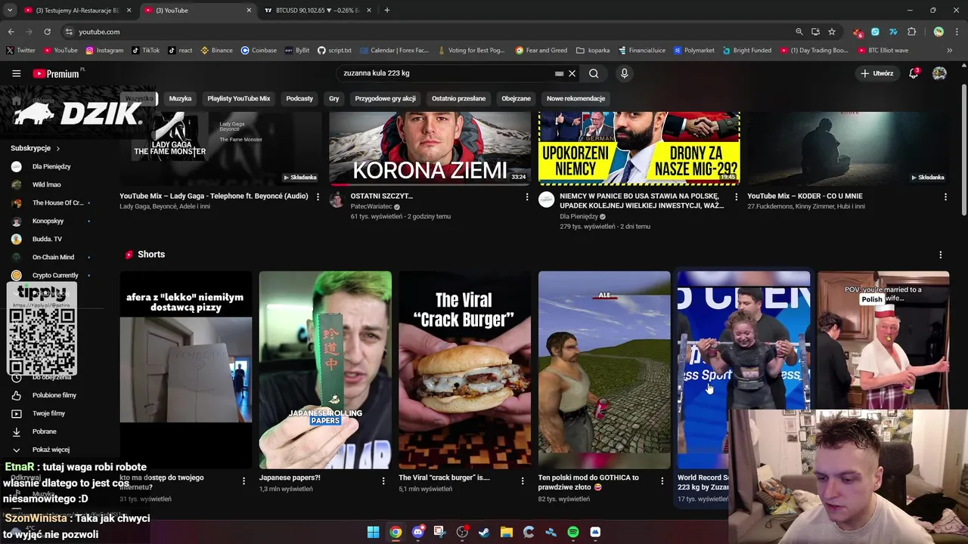The image size is (968, 544).
Task: Open Chrome zoom magnifier in address bar
Action: click(799, 32)
